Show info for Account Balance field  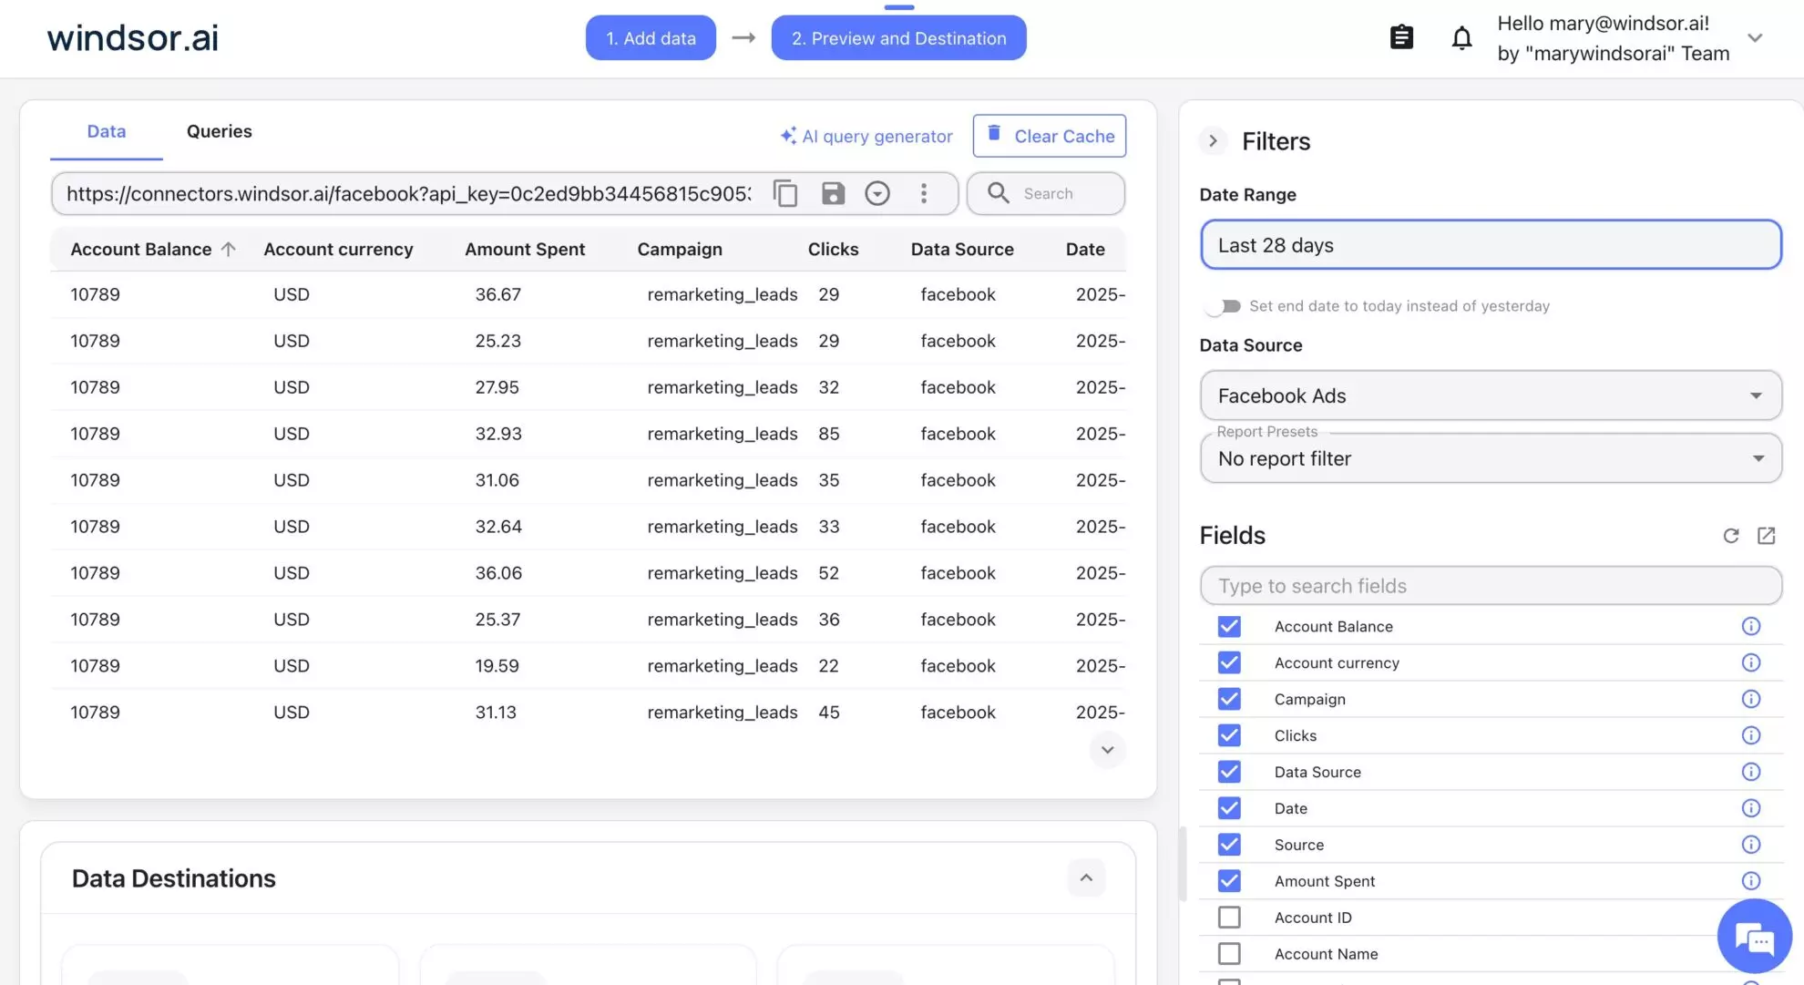coord(1750,627)
